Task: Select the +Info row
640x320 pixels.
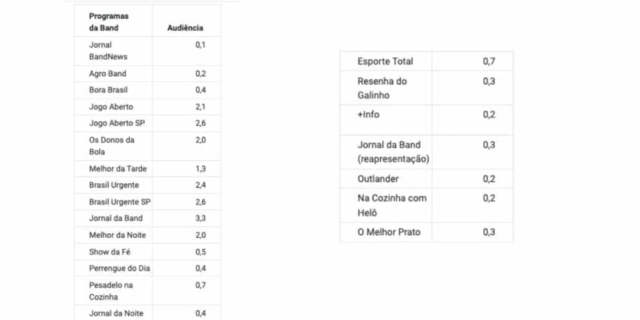Action: (x=427, y=120)
